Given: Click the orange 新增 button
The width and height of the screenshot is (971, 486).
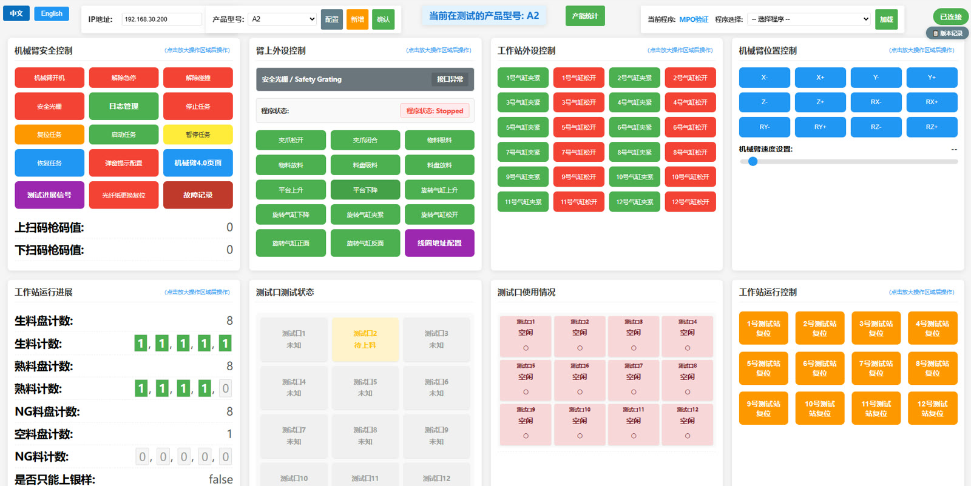Looking at the screenshot, I should click(357, 19).
